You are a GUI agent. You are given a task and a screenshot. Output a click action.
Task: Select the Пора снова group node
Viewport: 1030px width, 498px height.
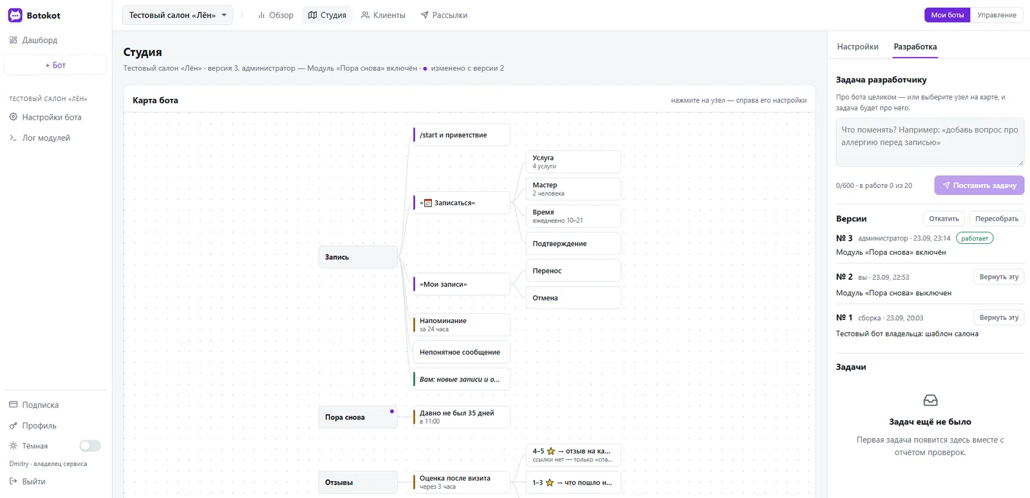pos(358,417)
